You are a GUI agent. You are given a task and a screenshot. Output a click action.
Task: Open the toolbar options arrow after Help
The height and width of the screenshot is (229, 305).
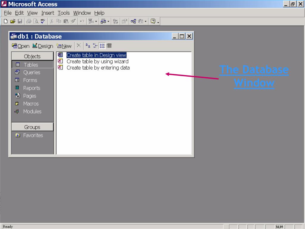[x=158, y=23]
